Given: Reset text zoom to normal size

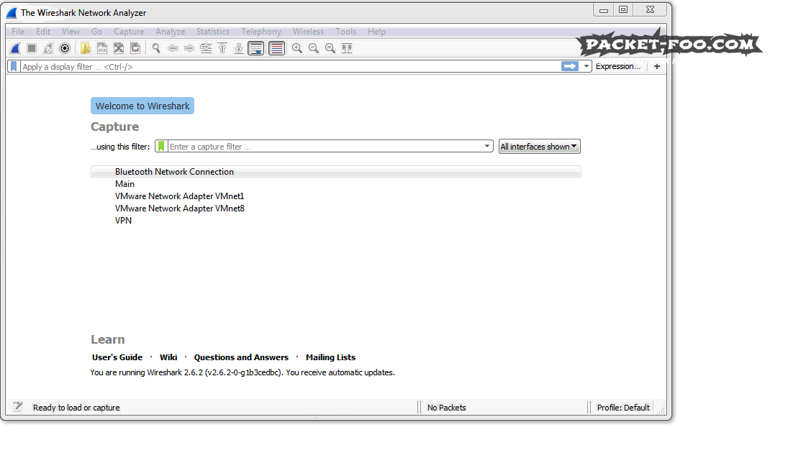Looking at the screenshot, I should 330,48.
